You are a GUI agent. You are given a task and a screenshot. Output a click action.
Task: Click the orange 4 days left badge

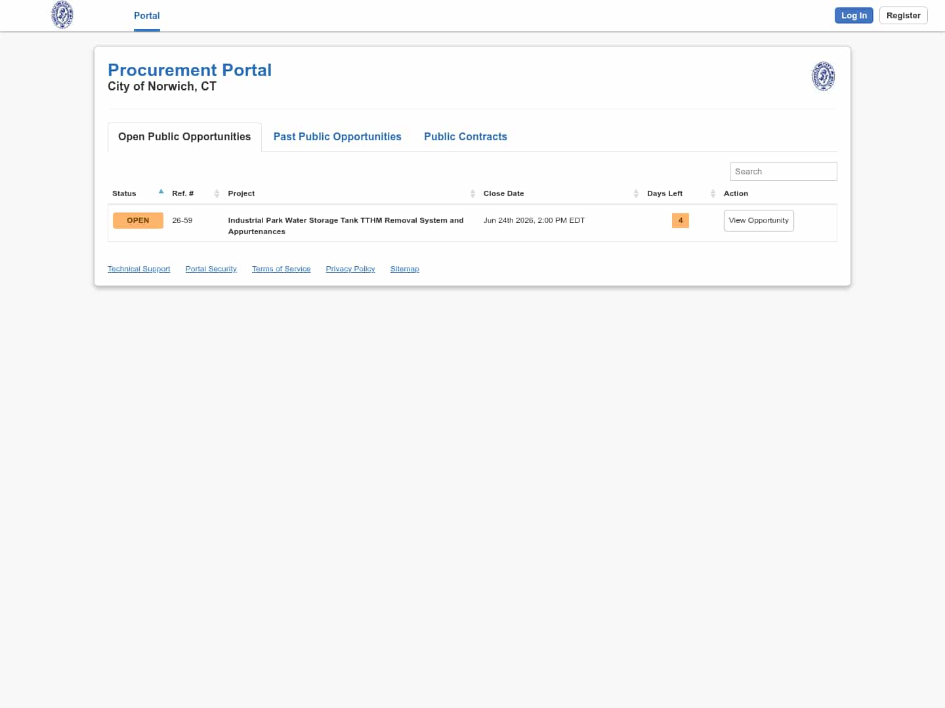[x=681, y=220]
